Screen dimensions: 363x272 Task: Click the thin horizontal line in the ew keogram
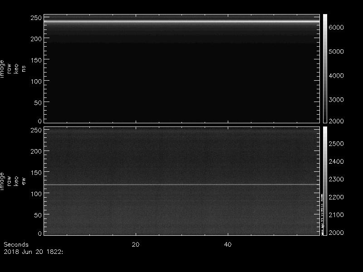coord(182,185)
